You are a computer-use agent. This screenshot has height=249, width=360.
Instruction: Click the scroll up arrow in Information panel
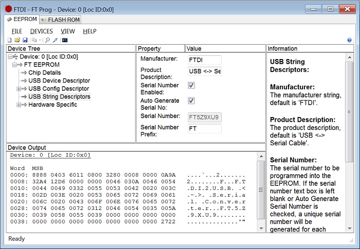pos(349,58)
